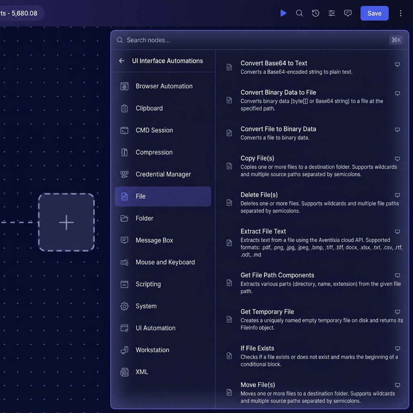Add the Delete File(s) node
This screenshot has width=413, height=413.
coord(313,202)
